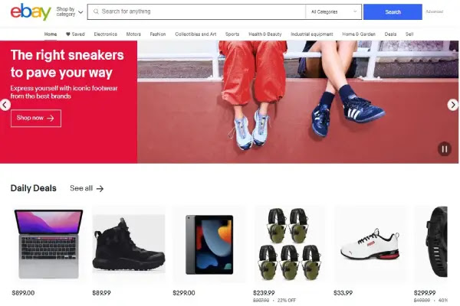Screen dimensions: 460x306
Task: Open Advanced search link
Action: click(434, 11)
